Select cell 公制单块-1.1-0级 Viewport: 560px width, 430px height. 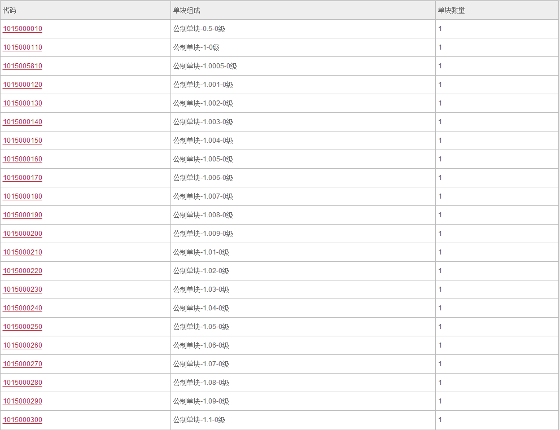coord(303,420)
